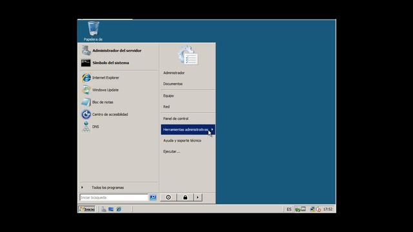Open Centro de accesibilidad
Screen dimensions: 413x232
(119, 115)
